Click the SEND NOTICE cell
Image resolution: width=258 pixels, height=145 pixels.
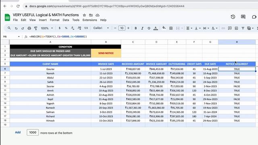click(x=106, y=53)
